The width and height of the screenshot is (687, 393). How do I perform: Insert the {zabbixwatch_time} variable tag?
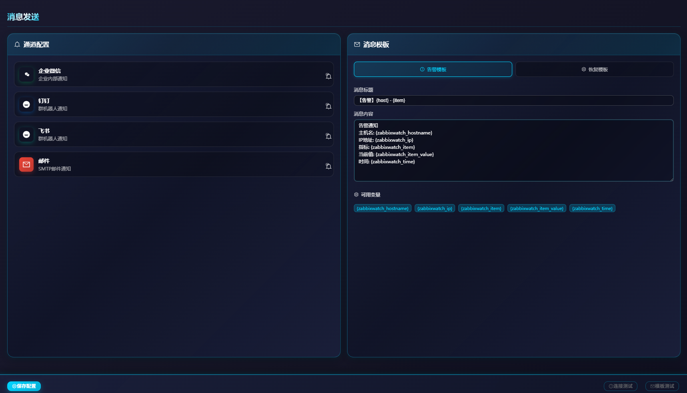592,209
